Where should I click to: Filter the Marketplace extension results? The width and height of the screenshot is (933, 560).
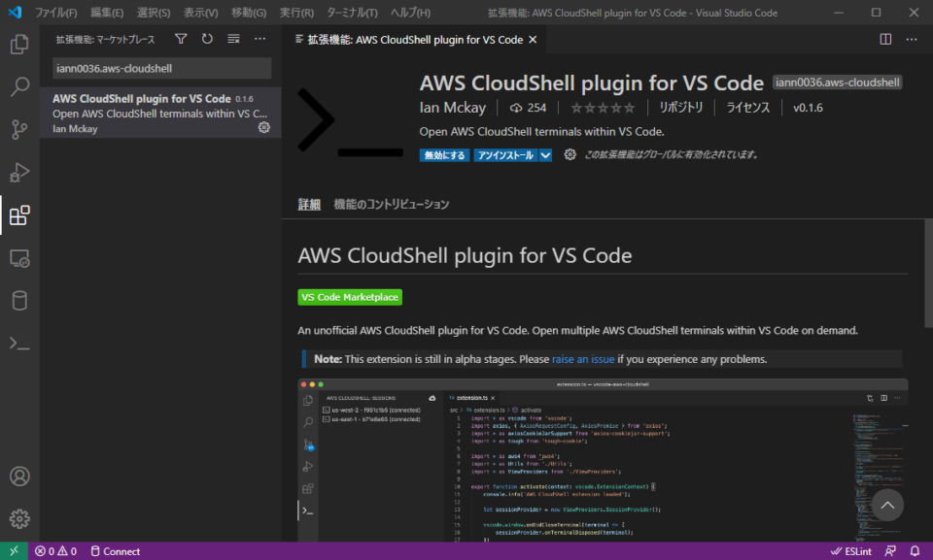pos(181,39)
